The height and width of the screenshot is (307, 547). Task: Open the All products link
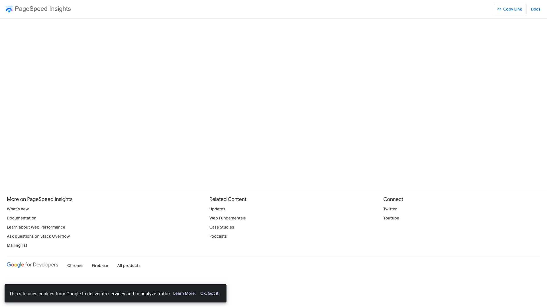pos(129,265)
